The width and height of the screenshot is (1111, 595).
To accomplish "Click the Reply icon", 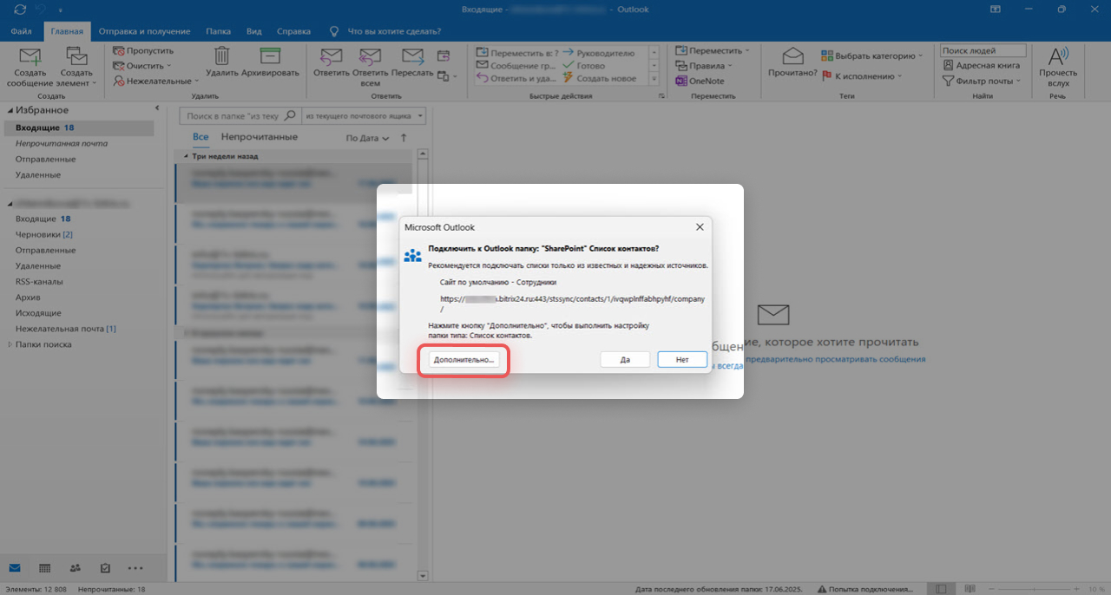I will 331,57.
